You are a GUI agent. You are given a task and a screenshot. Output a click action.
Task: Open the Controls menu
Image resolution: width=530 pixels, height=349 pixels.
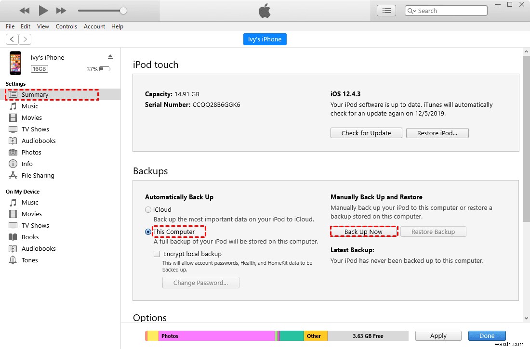pyautogui.click(x=66, y=26)
